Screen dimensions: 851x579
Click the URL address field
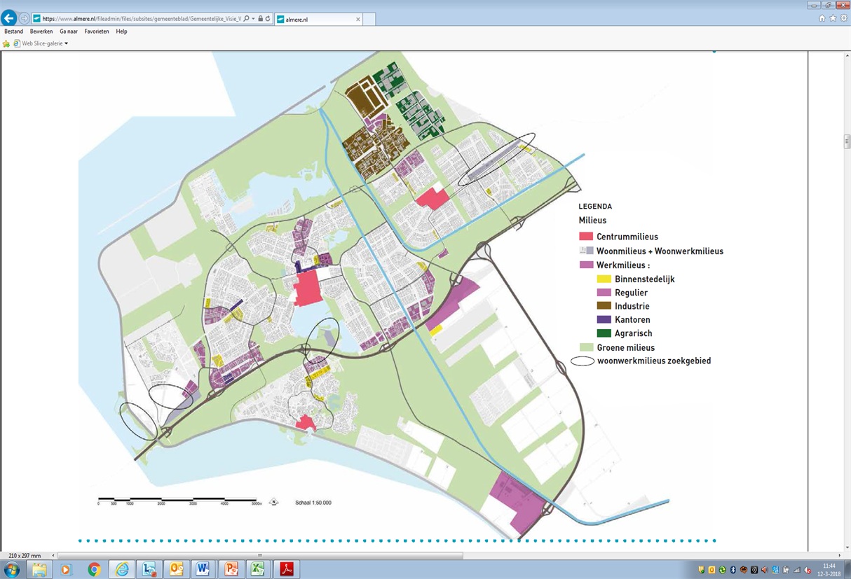tap(140, 19)
